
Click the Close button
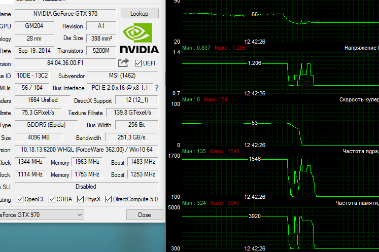tap(144, 215)
